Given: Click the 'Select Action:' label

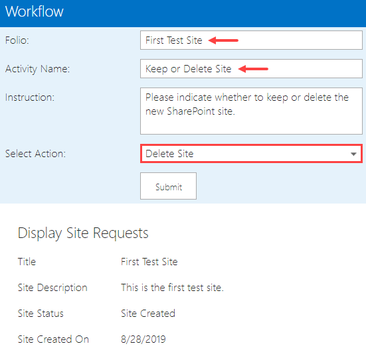Looking at the screenshot, I should pyautogui.click(x=35, y=154).
